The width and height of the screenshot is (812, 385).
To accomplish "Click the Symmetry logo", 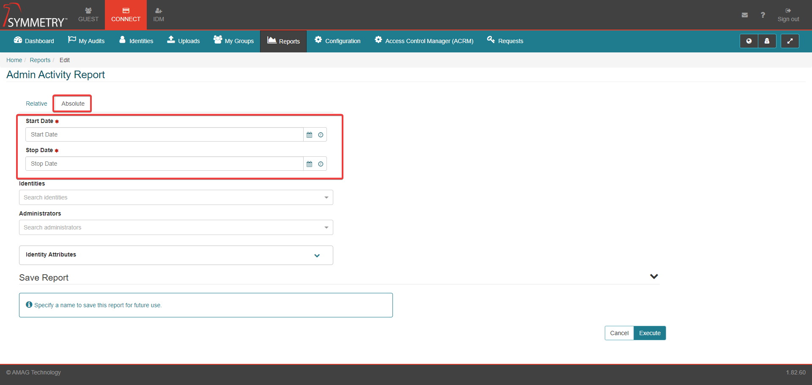I will coord(35,15).
